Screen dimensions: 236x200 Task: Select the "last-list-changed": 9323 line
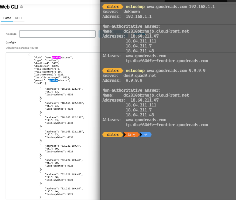(x=52, y=78)
